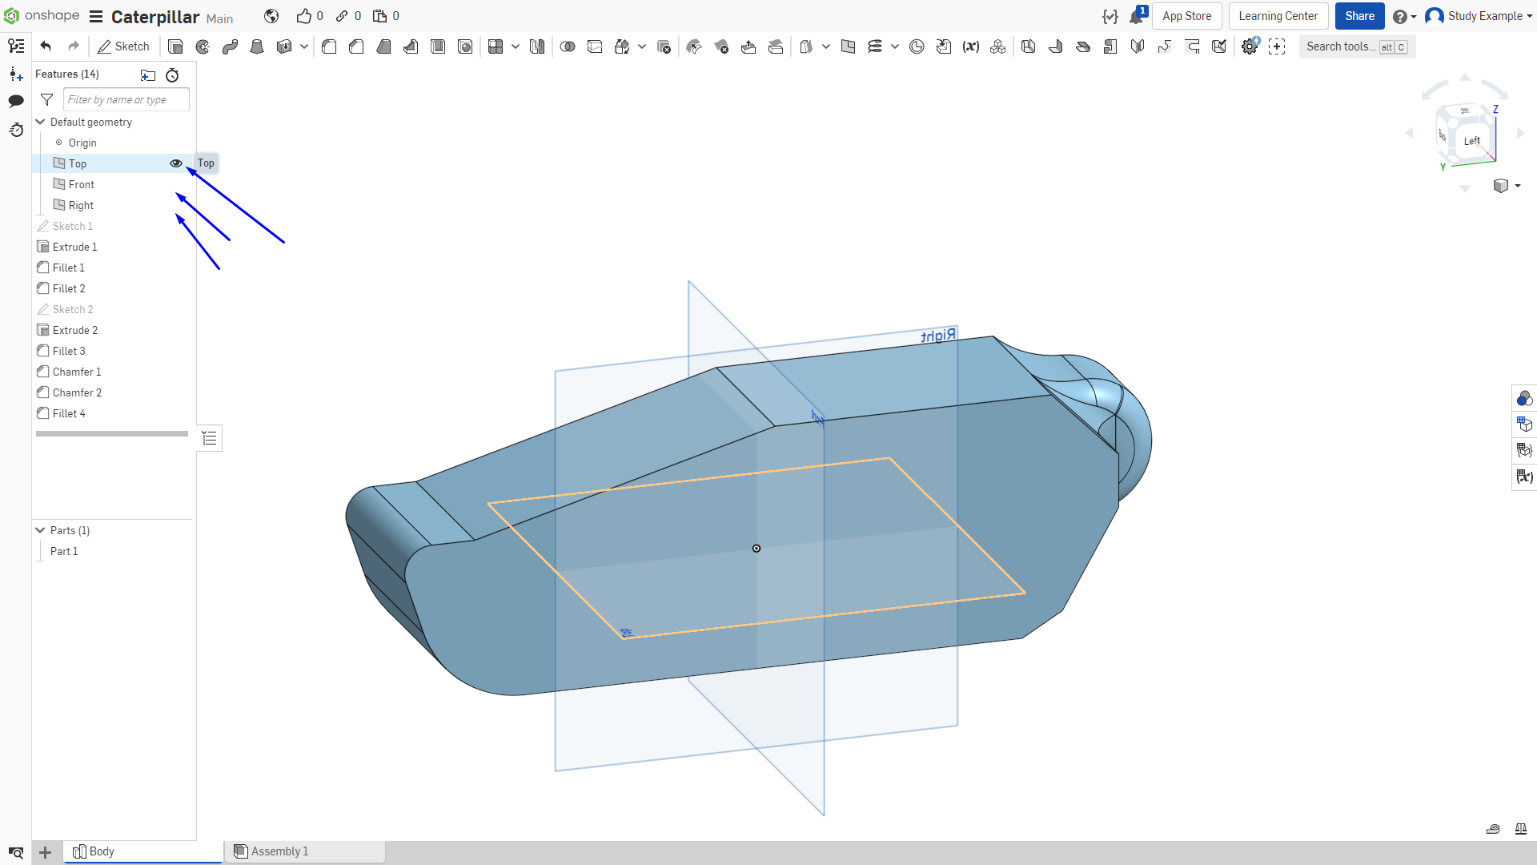Select the Loft tool
This screenshot has width=1537, height=865.
pyautogui.click(x=257, y=46)
